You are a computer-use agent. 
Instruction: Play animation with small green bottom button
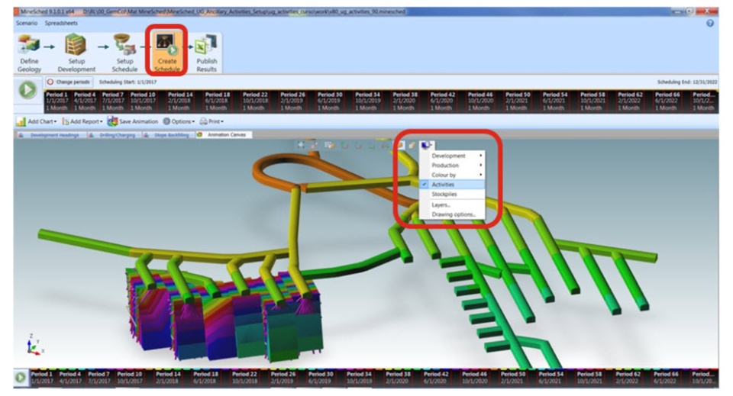[x=20, y=378]
